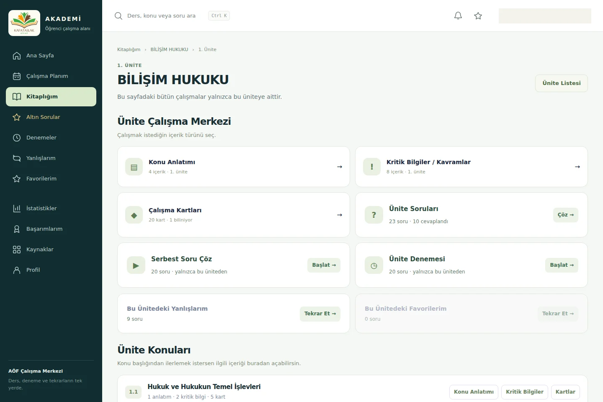Open Altın Sorular in the sidebar
This screenshot has height=402, width=603.
[x=51, y=117]
